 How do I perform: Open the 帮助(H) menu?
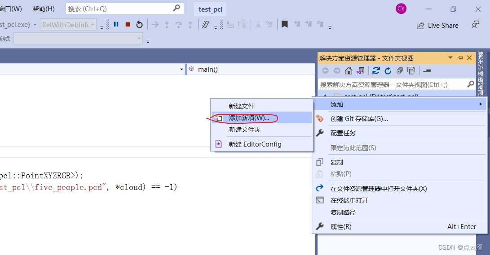44,9
